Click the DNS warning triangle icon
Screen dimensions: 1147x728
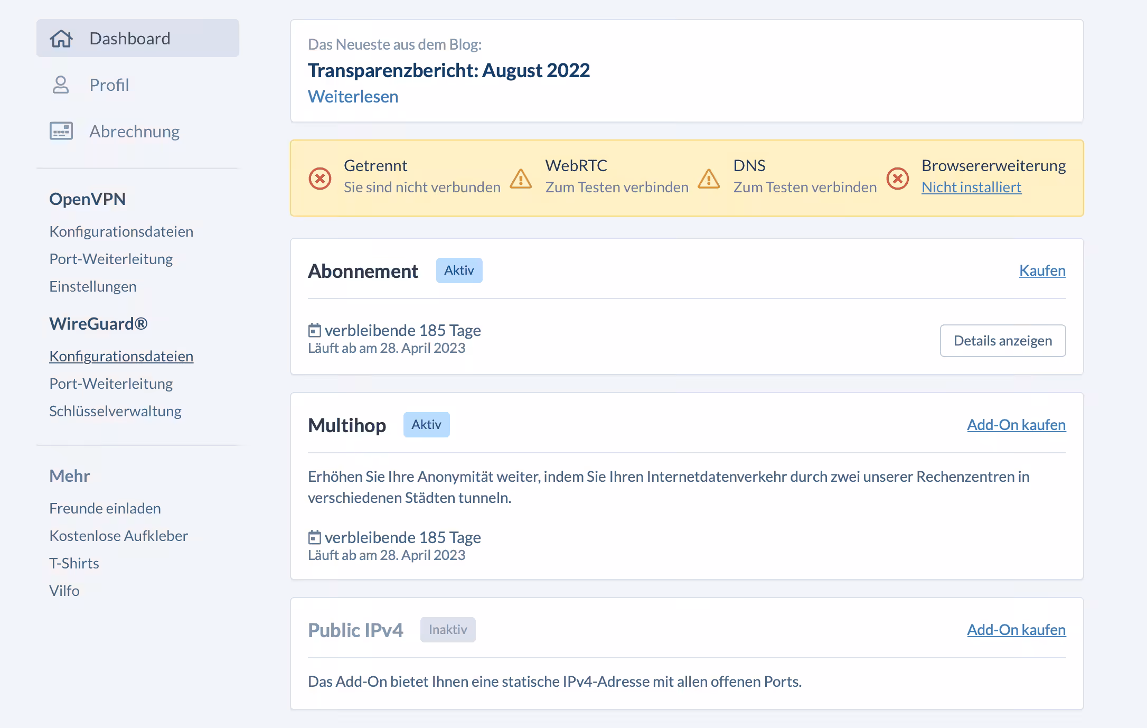[x=710, y=180]
